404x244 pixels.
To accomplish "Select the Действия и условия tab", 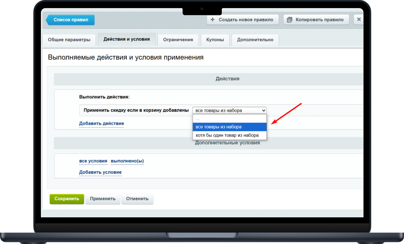I will coord(127,39).
